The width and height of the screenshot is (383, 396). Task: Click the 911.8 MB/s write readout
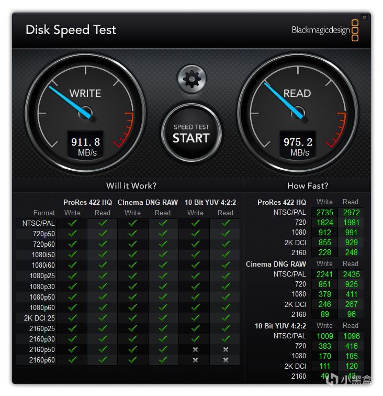85,146
